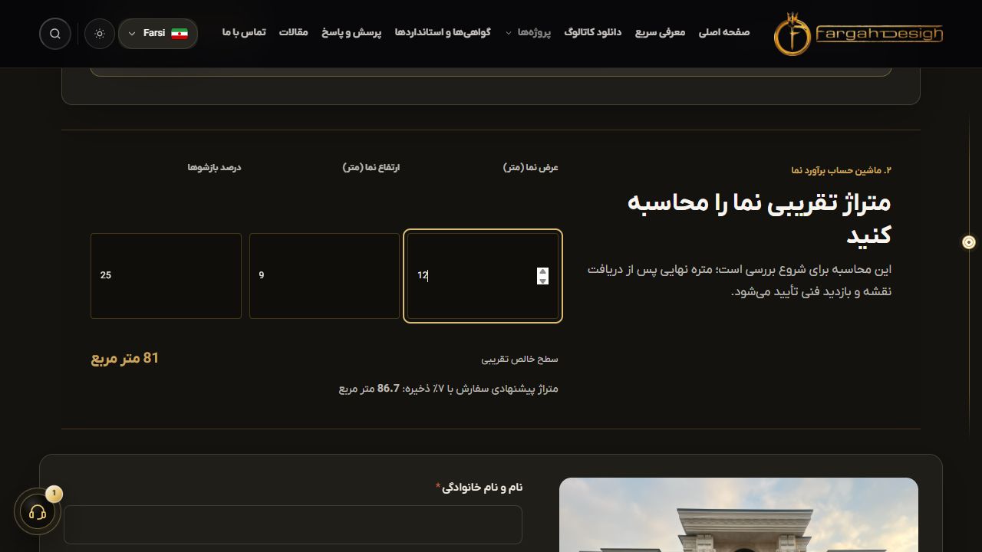The height and width of the screenshot is (552, 982).
Task: Click the ۲. ماشین حساب برآورد نما label
Action: tap(842, 170)
